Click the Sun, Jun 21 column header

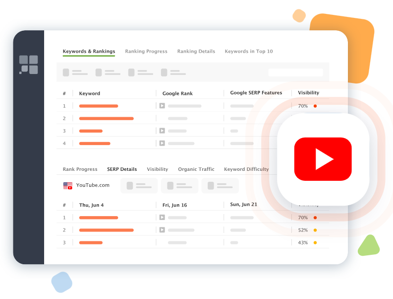point(244,205)
